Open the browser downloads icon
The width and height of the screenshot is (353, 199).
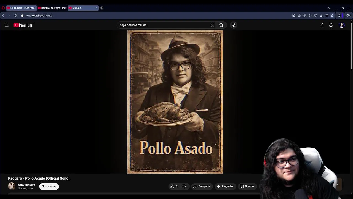(321, 15)
